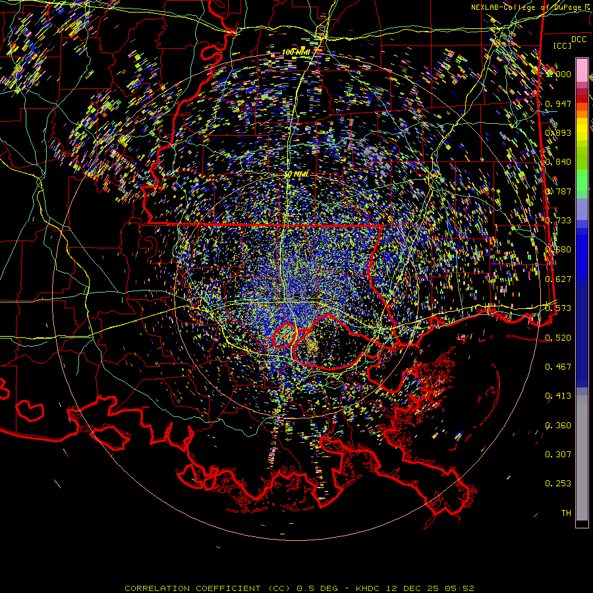
Task: Click the 0.947 scale value
Action: tap(558, 103)
